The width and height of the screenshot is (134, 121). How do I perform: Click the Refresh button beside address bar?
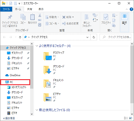click(94, 37)
